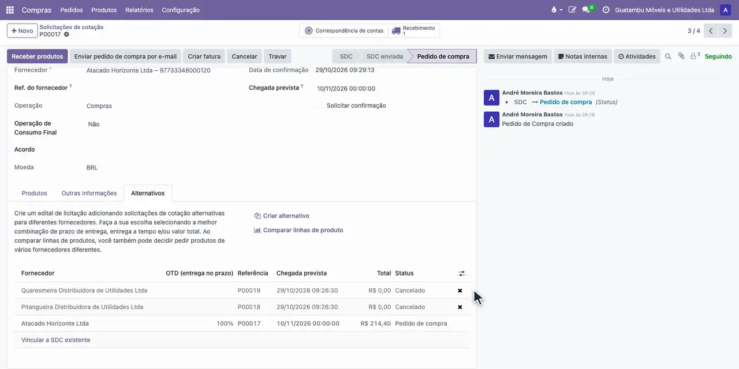Remove Pitangueira Distribuidora alternative row
The width and height of the screenshot is (739, 369).
(x=460, y=307)
